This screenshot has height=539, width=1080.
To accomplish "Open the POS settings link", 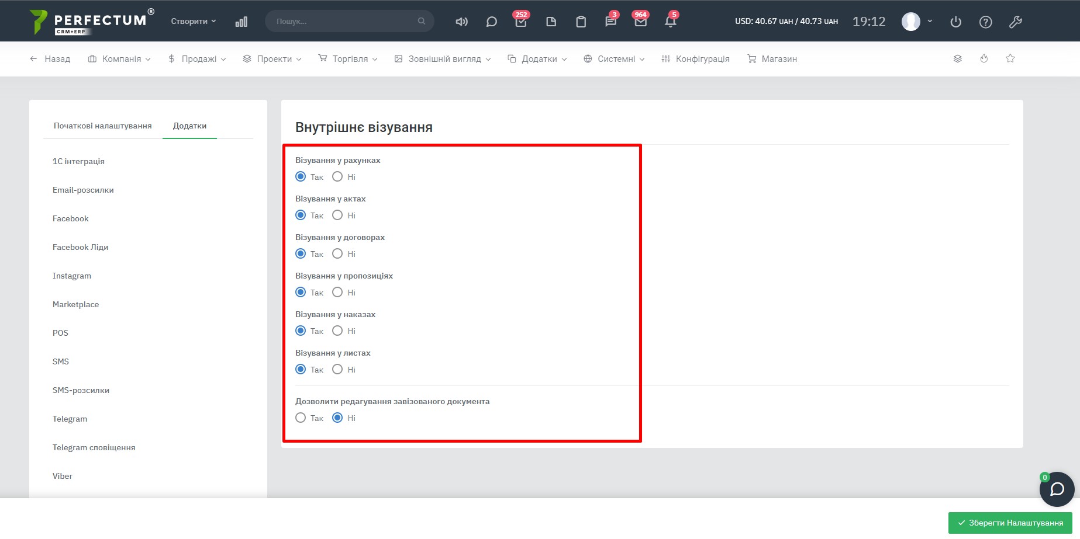I will (x=60, y=333).
